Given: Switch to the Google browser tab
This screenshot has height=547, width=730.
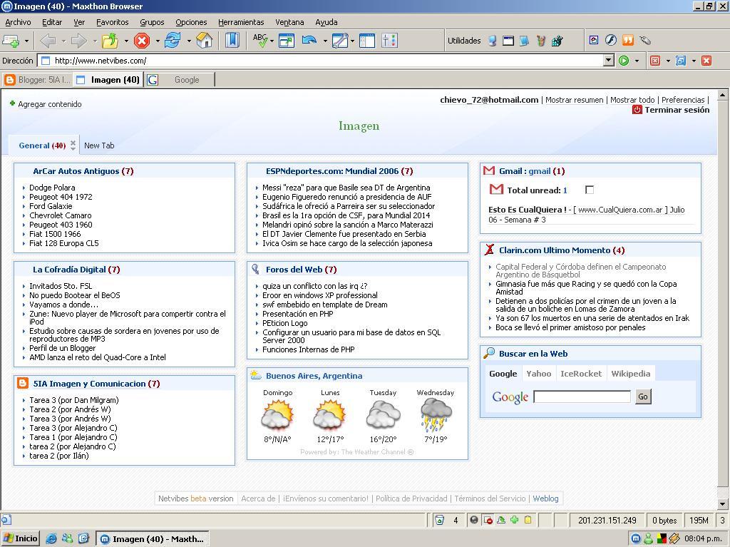Looking at the screenshot, I should 180,80.
